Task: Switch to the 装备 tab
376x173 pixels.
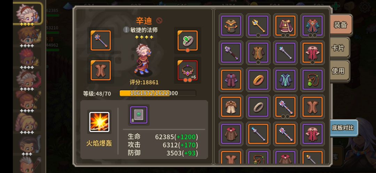Action: tap(340, 25)
